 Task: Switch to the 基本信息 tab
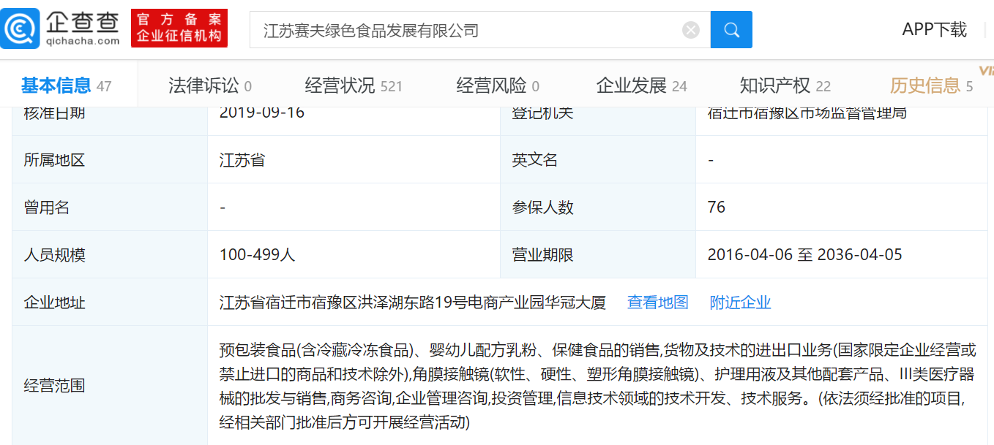click(66, 85)
